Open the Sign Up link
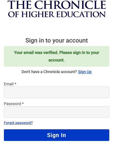 click(x=85, y=72)
